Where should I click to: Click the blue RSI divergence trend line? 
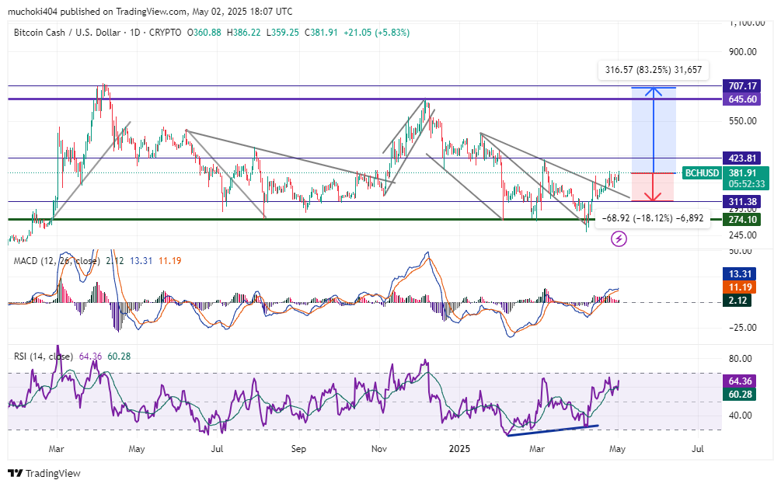point(552,430)
